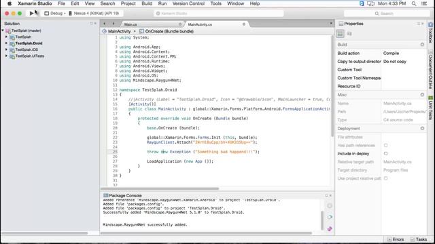
Task: Open Spotlight search magnifier icon
Action: point(414,3)
